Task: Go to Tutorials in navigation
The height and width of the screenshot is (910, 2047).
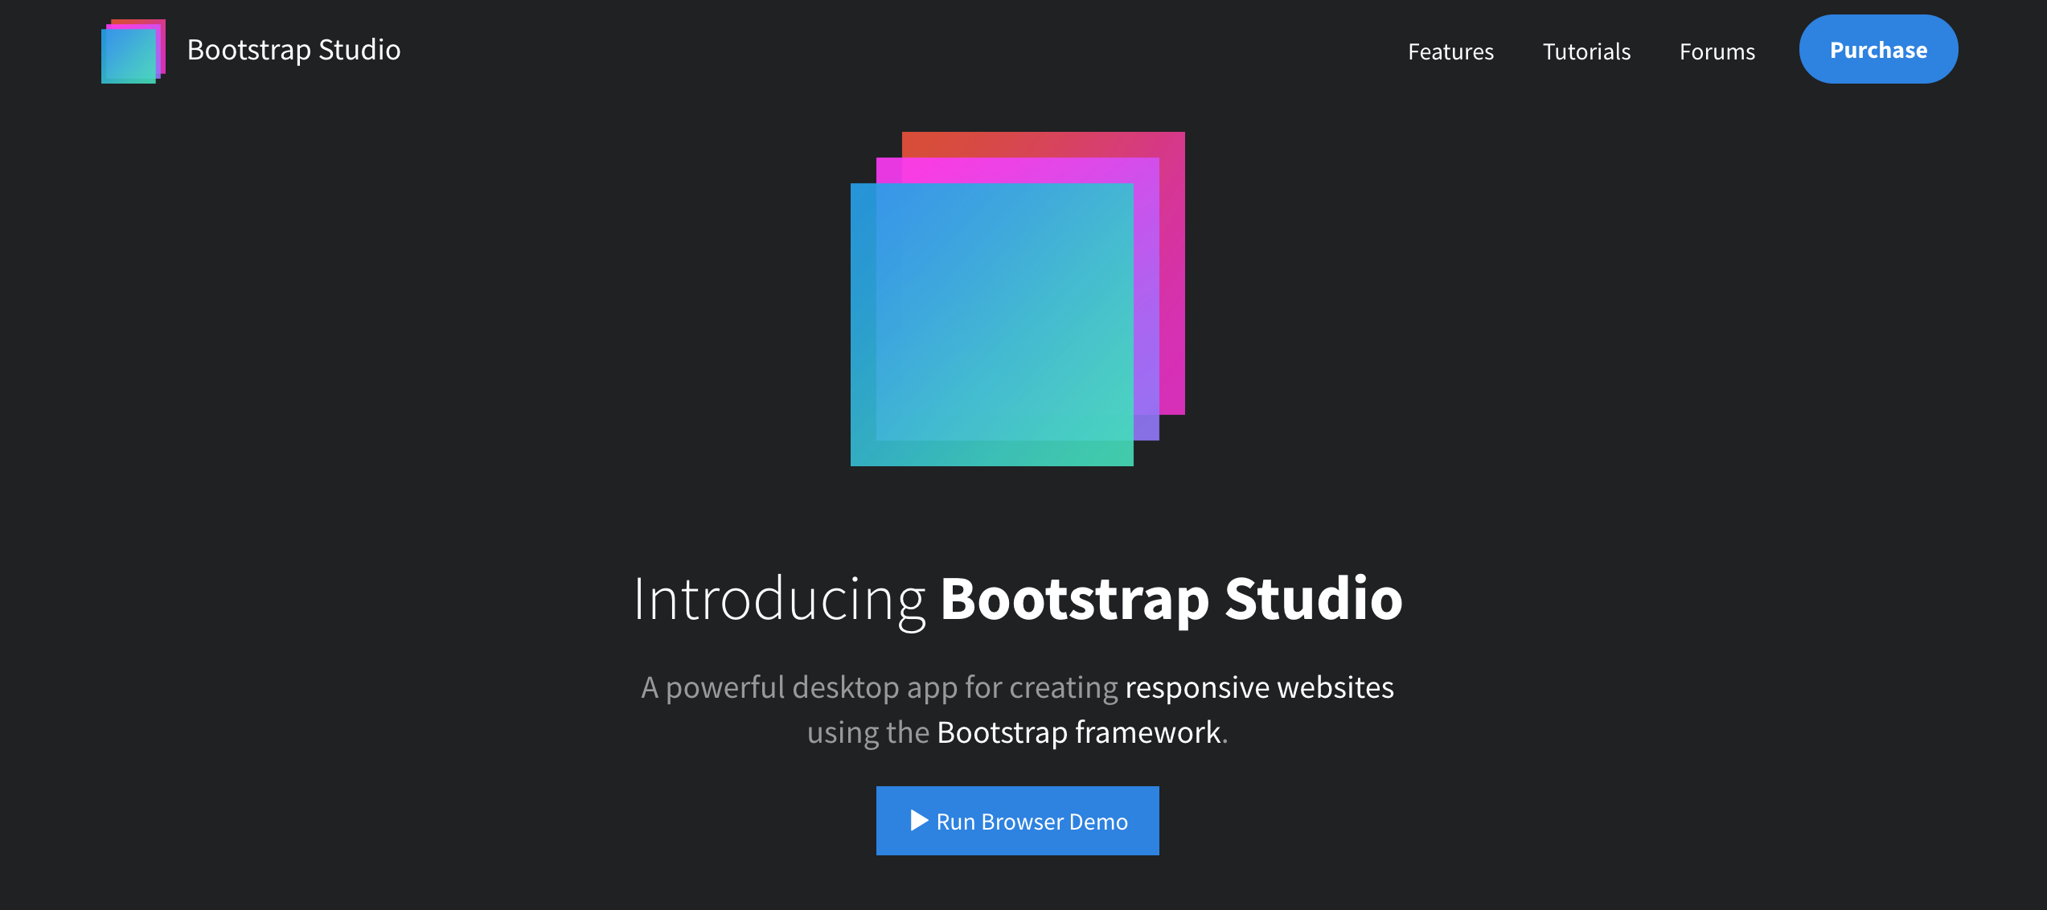Action: click(x=1586, y=51)
